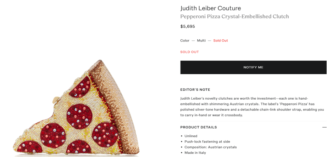Collapse Product Details with the minus icon

[324, 127]
